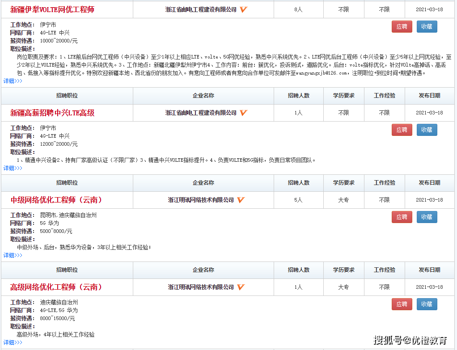
Task: Click the V verified badge in 中级网络优化工程师 row
Action: (241, 200)
